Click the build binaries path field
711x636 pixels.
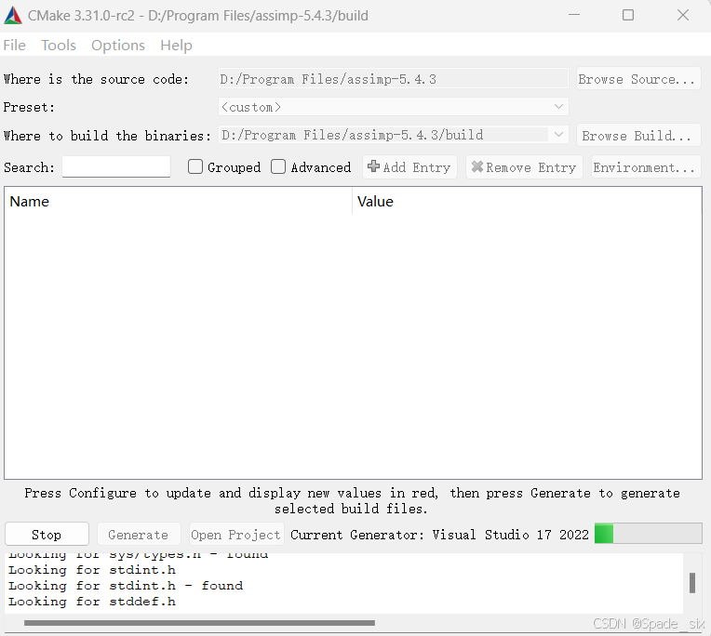[x=383, y=135]
